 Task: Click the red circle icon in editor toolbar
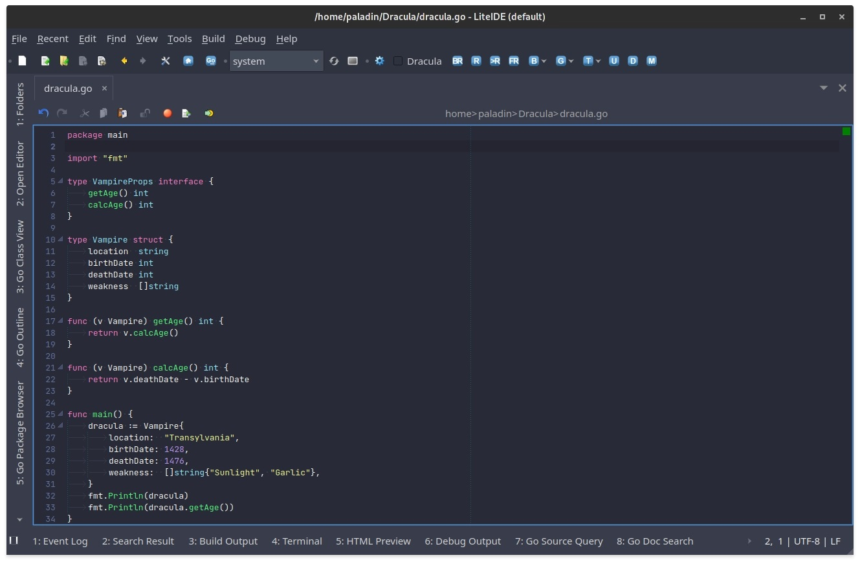[168, 113]
